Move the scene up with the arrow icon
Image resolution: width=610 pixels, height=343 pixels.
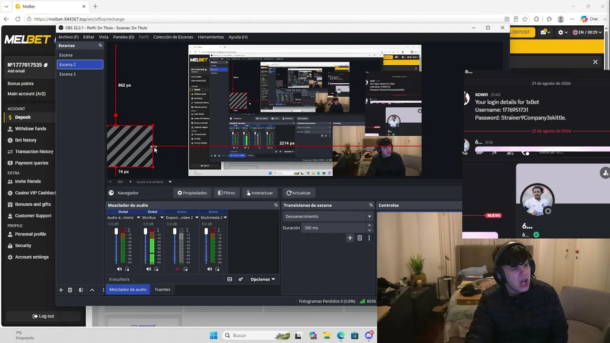click(92, 290)
